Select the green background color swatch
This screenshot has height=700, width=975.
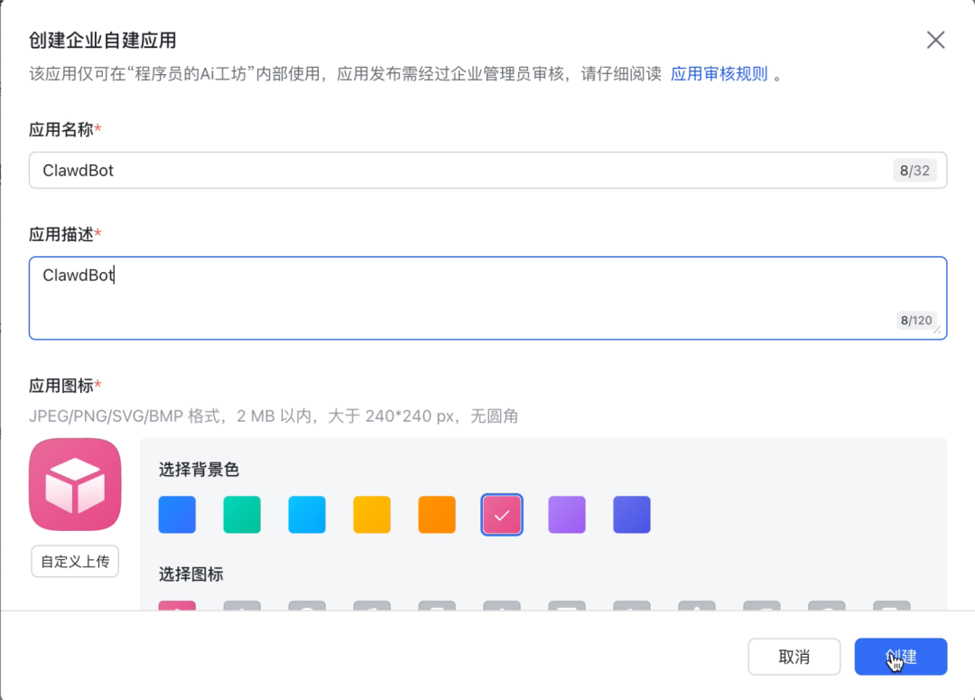[242, 515]
